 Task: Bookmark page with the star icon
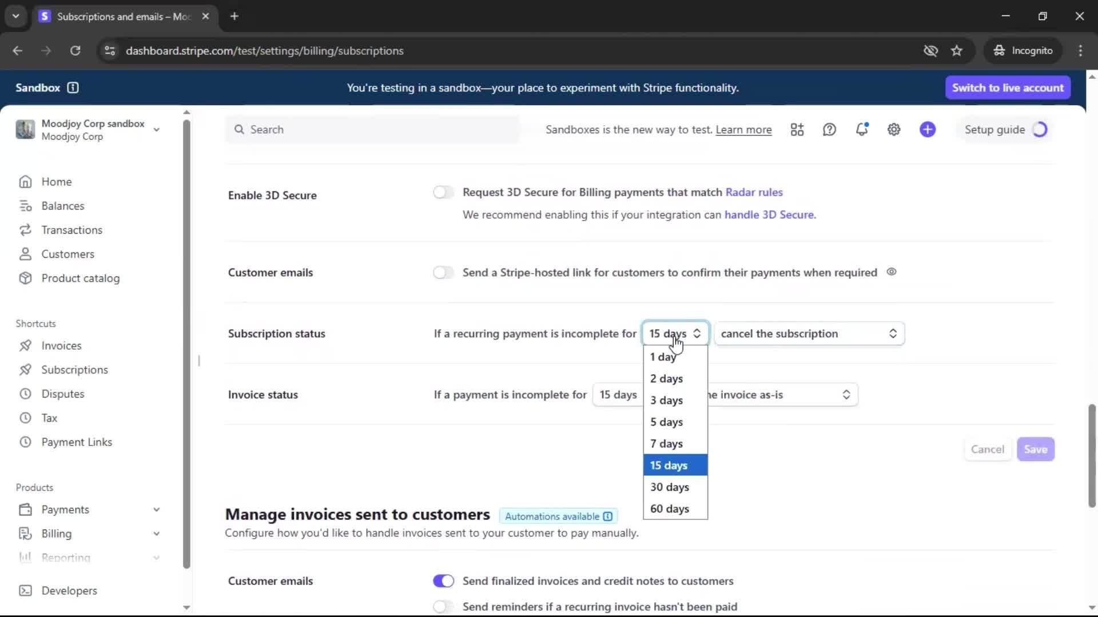[x=956, y=51]
